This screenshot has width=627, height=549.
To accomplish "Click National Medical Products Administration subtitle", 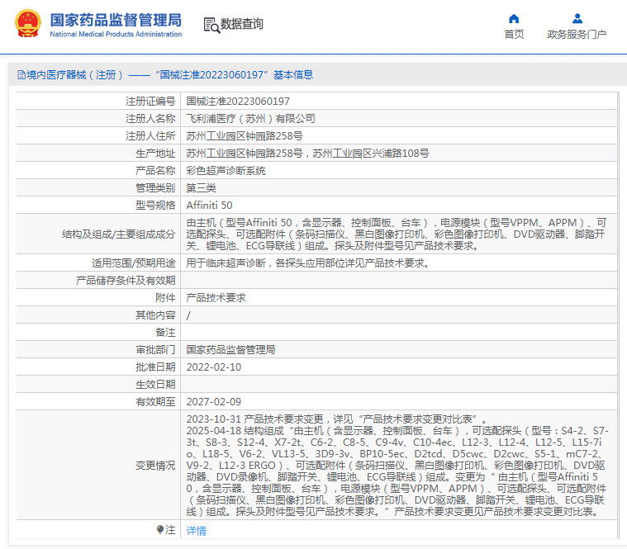I will click(116, 35).
